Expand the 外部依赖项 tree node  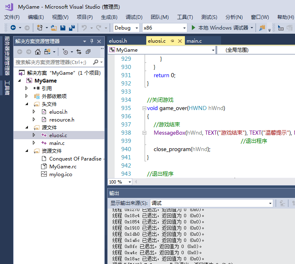(27, 96)
